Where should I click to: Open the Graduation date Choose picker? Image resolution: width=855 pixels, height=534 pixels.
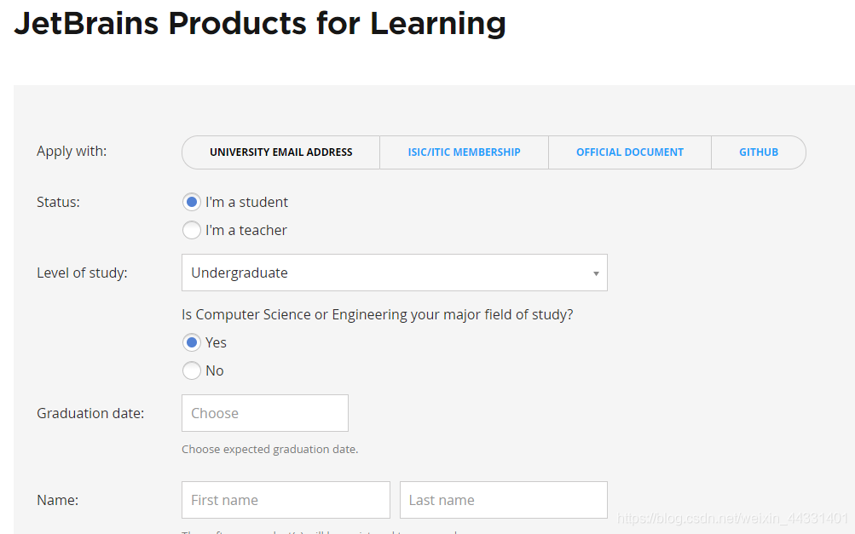tap(264, 413)
